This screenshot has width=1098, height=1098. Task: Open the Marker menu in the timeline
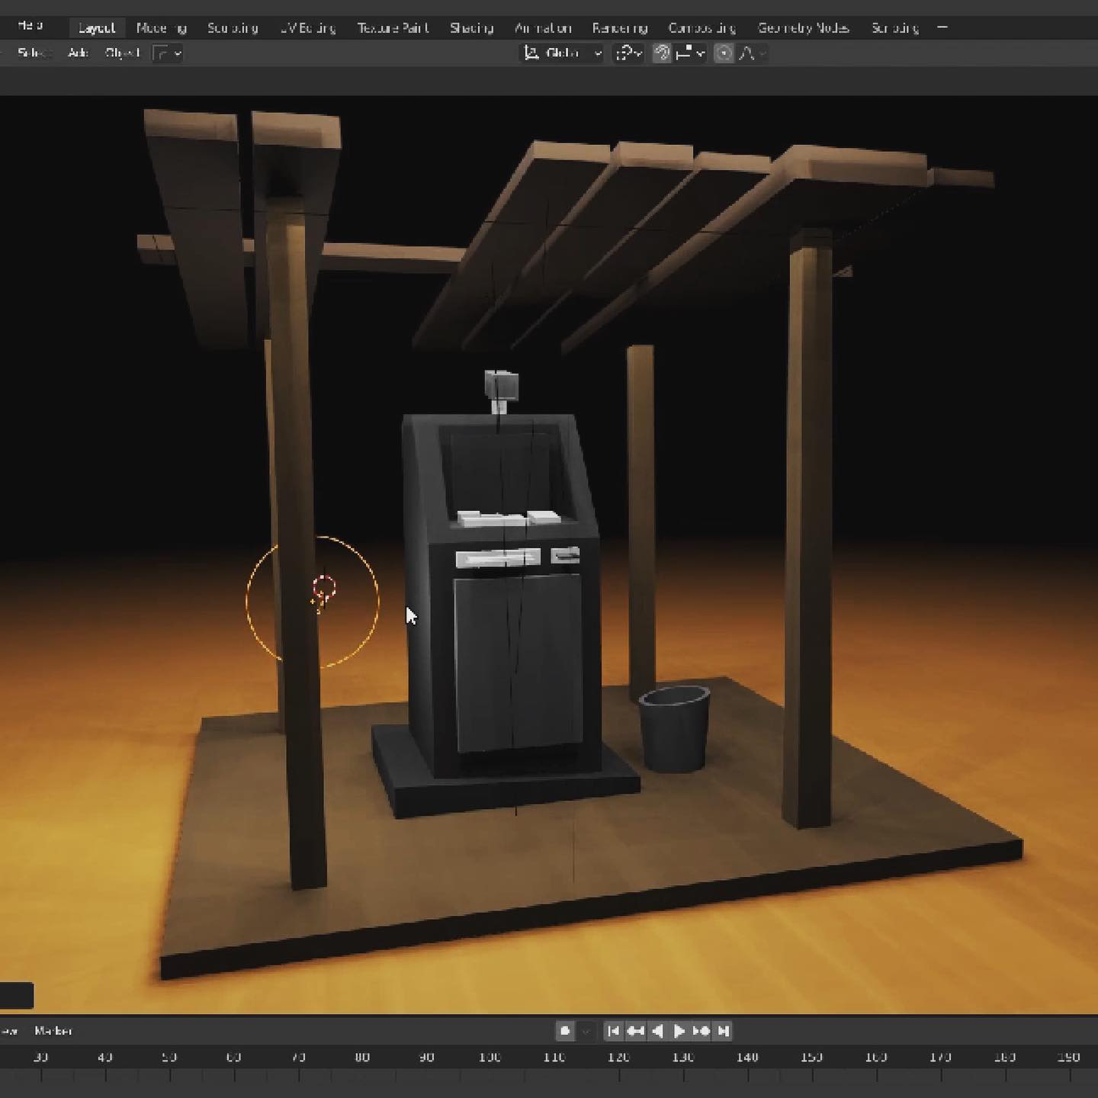(x=53, y=1031)
